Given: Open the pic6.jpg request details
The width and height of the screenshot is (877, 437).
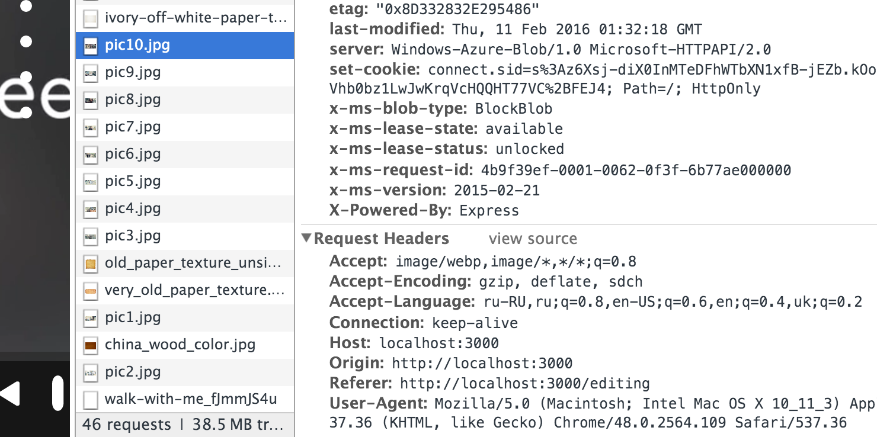Looking at the screenshot, I should [x=185, y=154].
